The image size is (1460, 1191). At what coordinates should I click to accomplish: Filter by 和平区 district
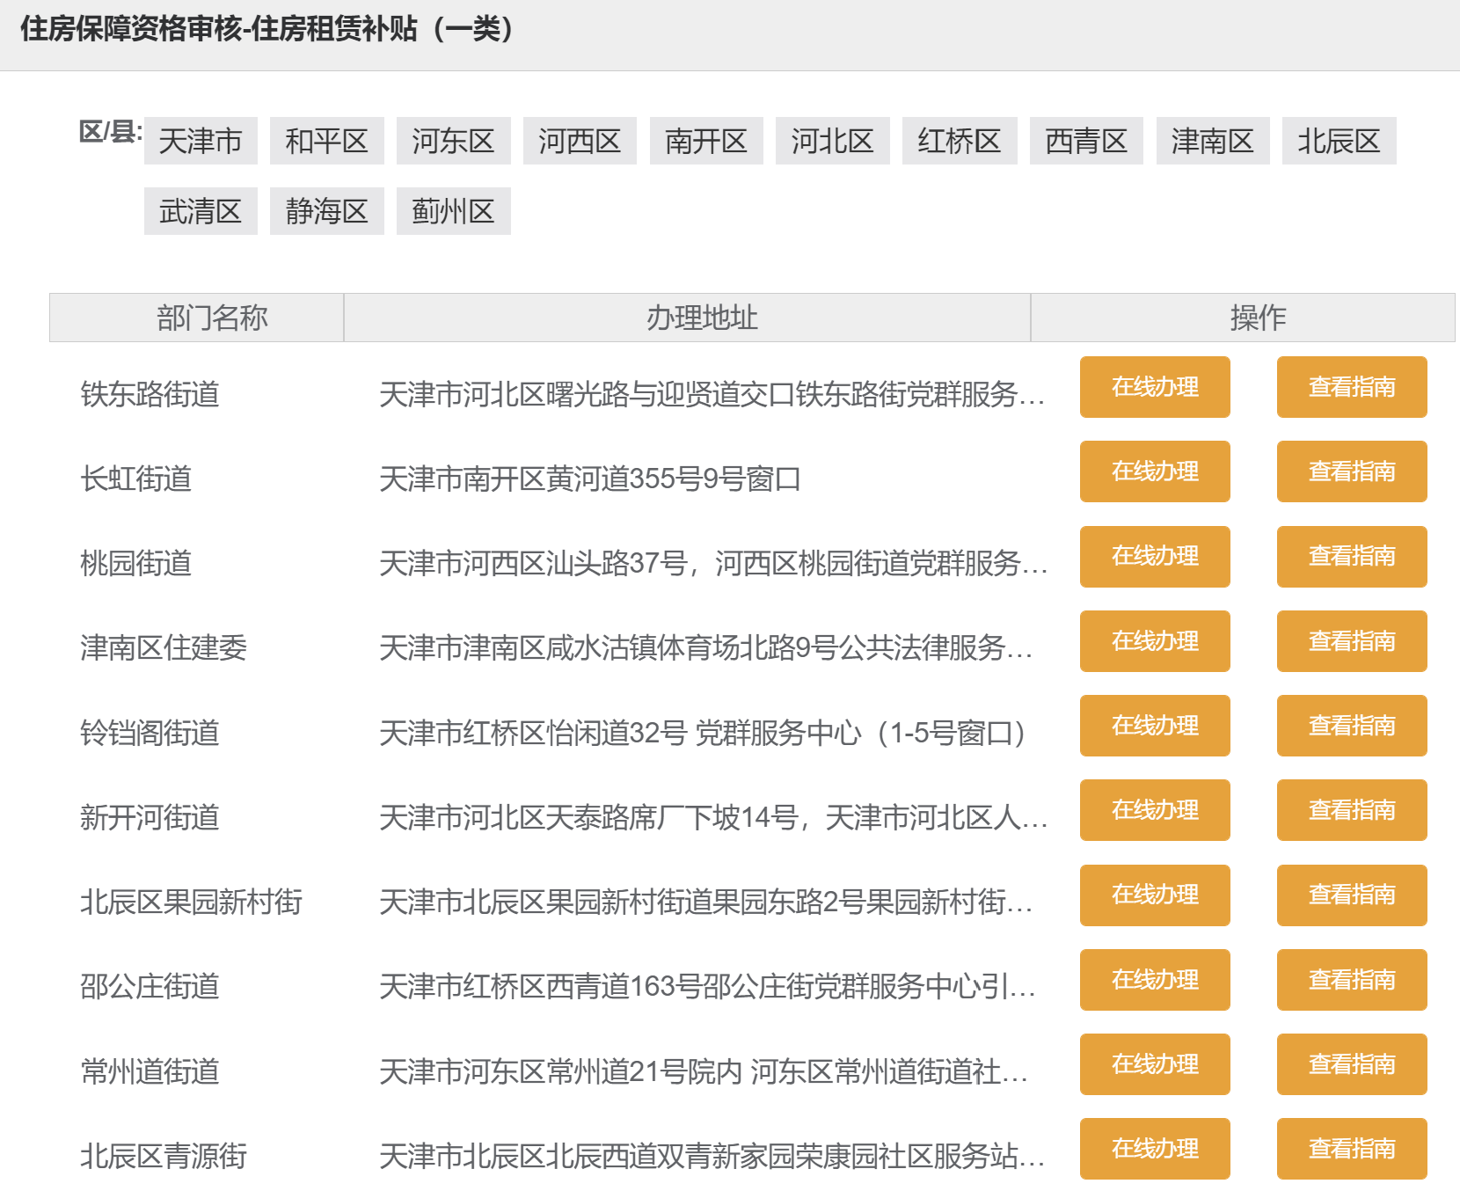click(x=326, y=141)
